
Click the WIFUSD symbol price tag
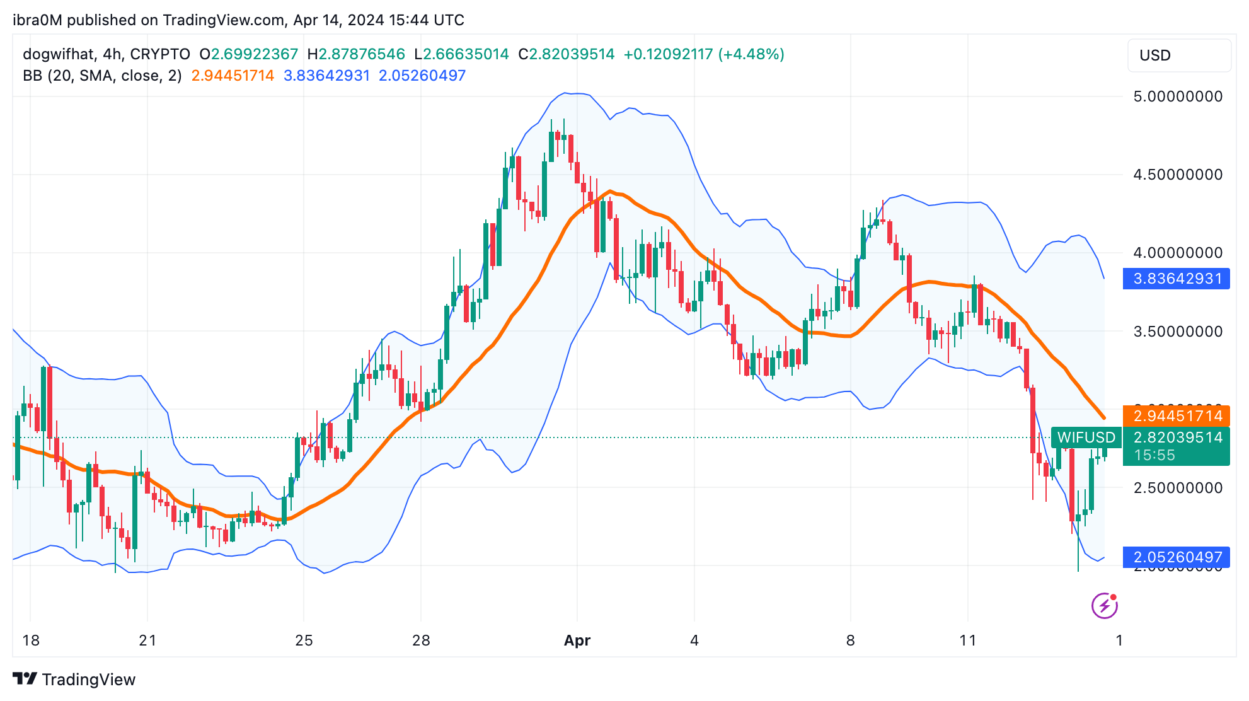click(1086, 437)
